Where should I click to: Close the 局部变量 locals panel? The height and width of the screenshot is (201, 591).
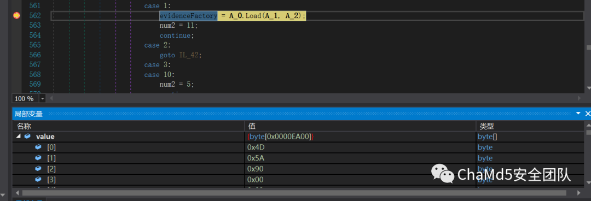[x=587, y=113]
